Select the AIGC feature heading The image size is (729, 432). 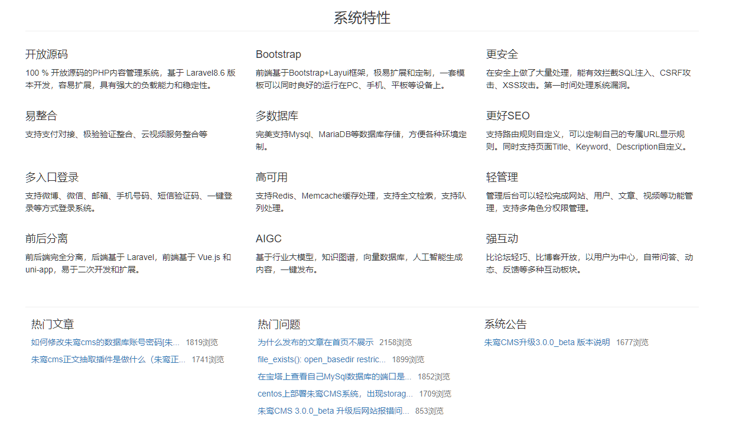coord(269,239)
